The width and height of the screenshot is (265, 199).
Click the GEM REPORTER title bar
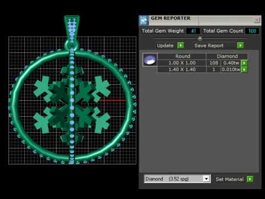pyautogui.click(x=200, y=20)
